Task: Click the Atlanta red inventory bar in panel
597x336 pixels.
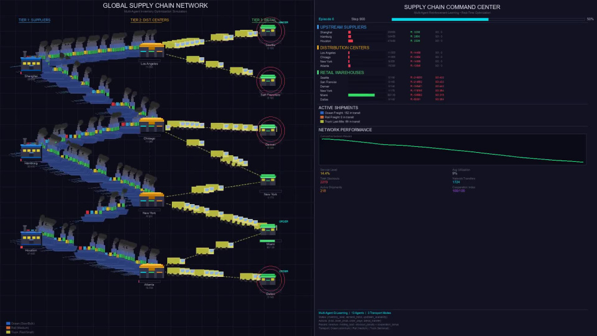Action: (349, 66)
